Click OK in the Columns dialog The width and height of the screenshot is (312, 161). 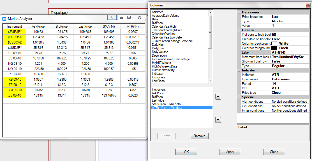click(x=186, y=152)
